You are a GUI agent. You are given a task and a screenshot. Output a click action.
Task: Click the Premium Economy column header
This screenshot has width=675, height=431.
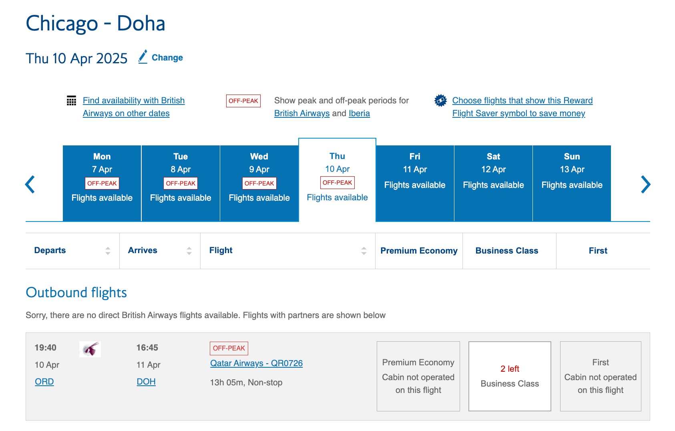[x=419, y=250]
